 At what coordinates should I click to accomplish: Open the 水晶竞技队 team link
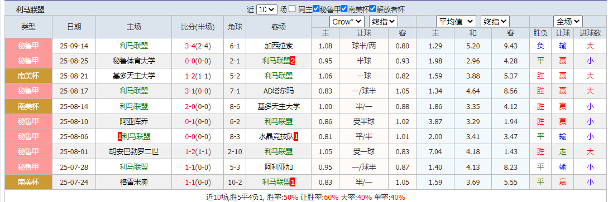[276, 137]
